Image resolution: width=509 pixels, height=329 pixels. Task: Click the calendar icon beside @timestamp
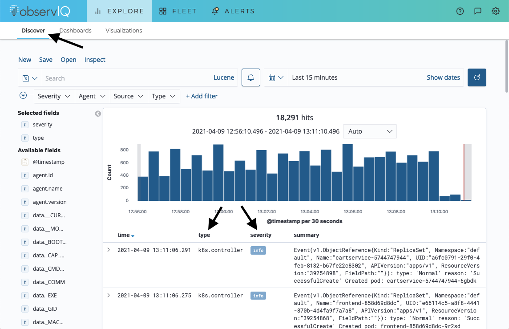24,162
